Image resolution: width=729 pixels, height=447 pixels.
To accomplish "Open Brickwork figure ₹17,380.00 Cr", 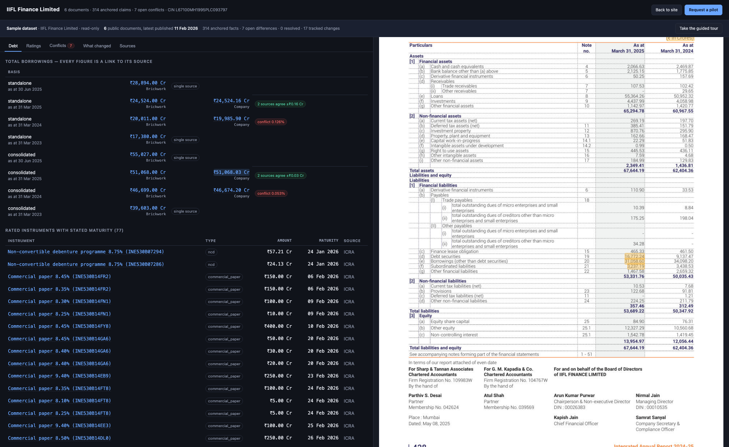I will (148, 137).
